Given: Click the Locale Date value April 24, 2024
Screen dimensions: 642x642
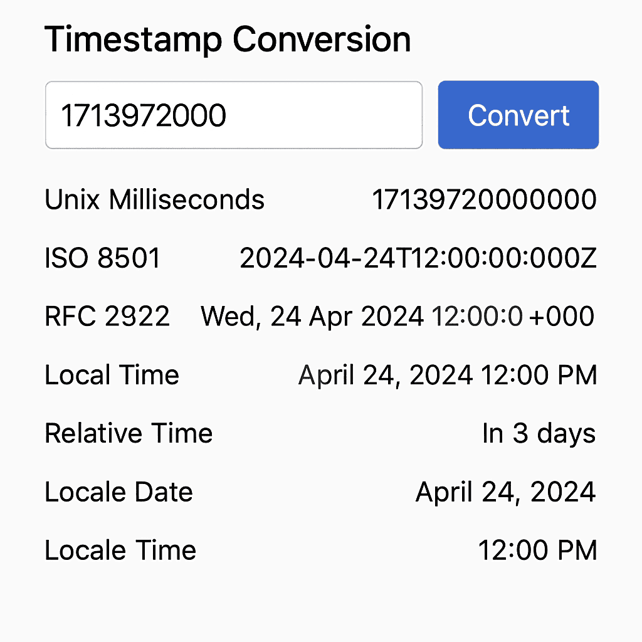Looking at the screenshot, I should (505, 492).
